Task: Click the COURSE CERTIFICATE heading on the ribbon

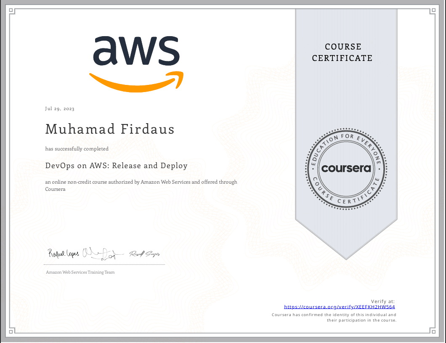Action: [342, 53]
